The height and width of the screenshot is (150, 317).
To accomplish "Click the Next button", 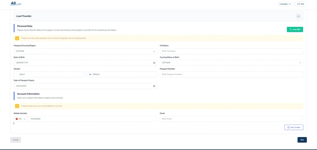I will point(302,140).
